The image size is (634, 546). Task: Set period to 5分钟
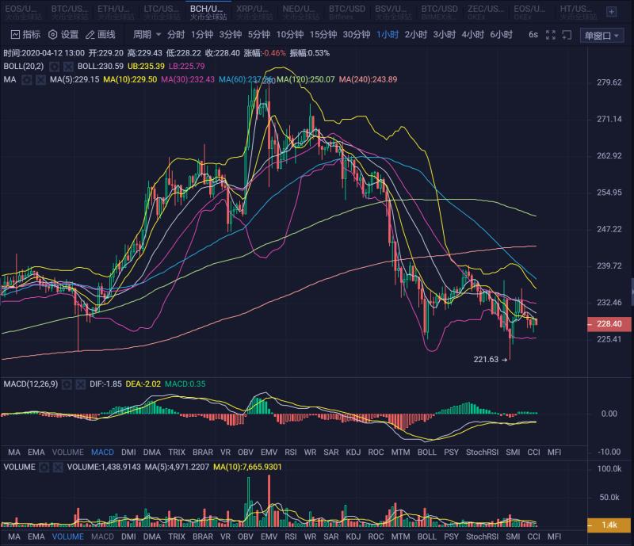pos(259,35)
